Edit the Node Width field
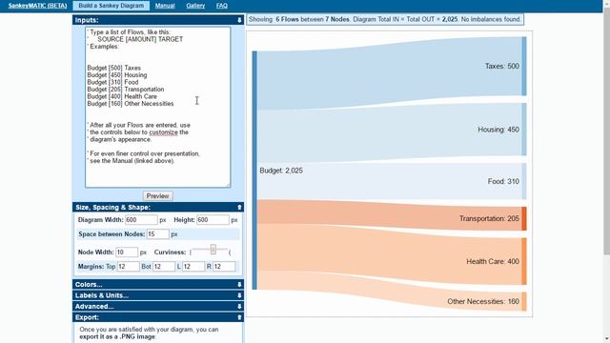The image size is (610, 343). [x=127, y=252]
